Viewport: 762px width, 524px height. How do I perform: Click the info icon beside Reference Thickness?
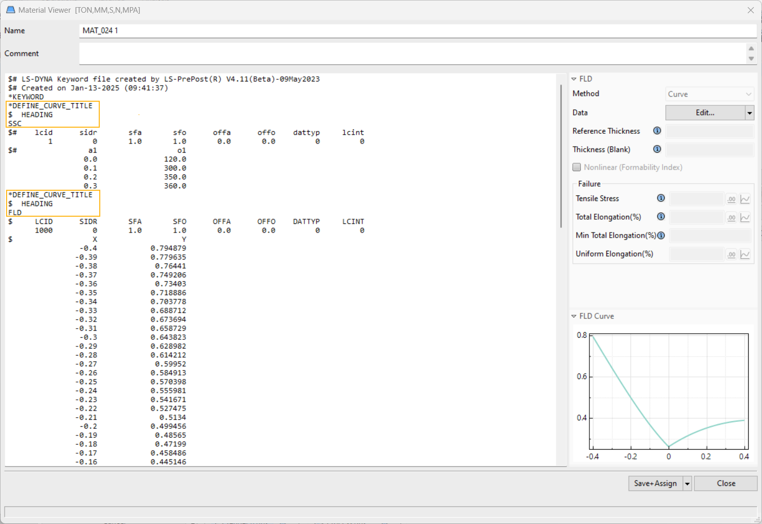(x=657, y=131)
